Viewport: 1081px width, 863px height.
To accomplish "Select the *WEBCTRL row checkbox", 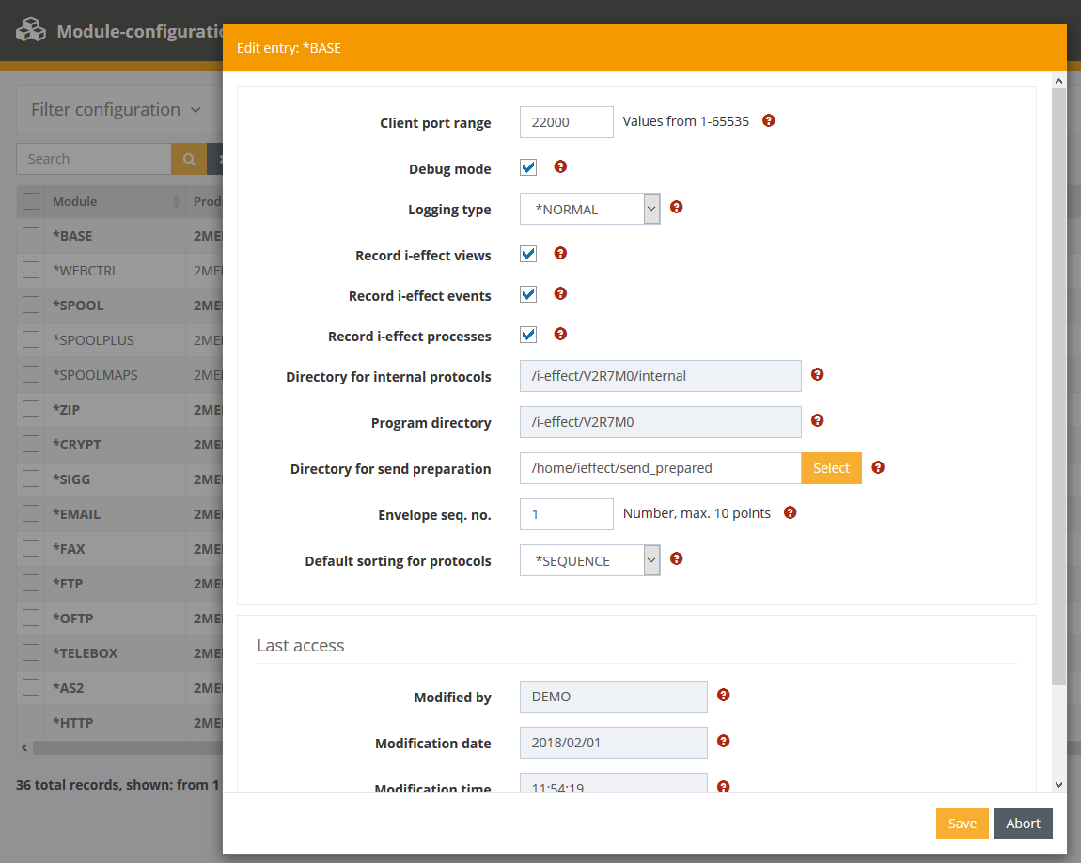I will coord(31,271).
